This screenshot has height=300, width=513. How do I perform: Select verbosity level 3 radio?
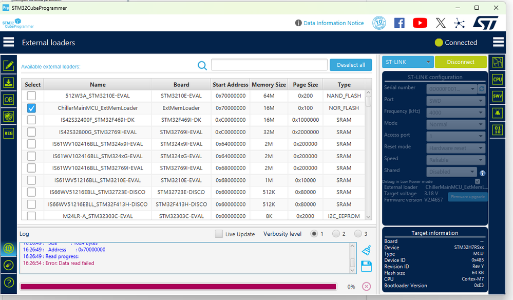tap(358, 234)
